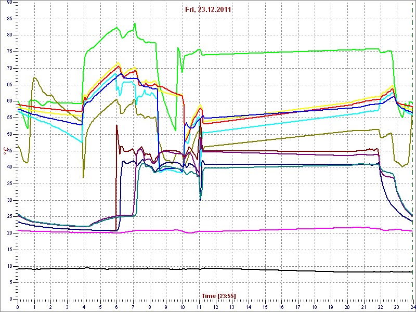Select the 55 value on the temperature axis
Screen dimensions: 416x312
(x=9, y=118)
